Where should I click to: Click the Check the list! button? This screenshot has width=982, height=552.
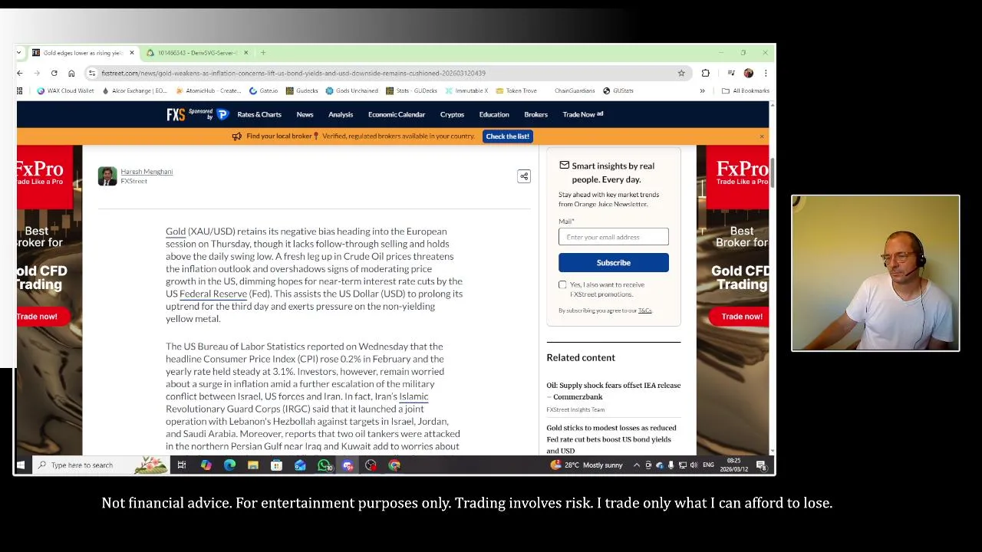pos(508,136)
